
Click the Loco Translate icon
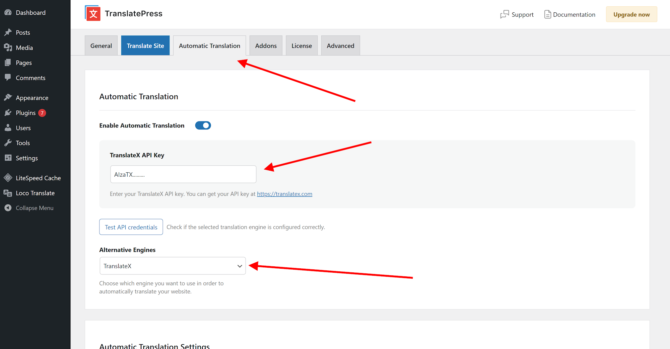(8, 193)
